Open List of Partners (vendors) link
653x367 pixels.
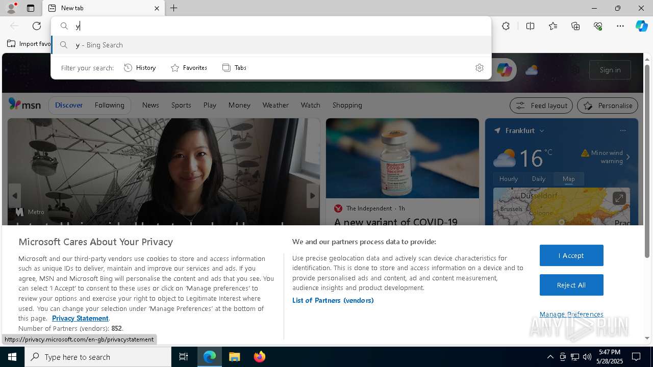pyautogui.click(x=333, y=300)
